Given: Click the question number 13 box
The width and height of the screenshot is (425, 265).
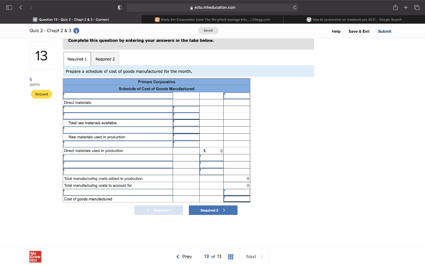Looking at the screenshot, I should coord(42,55).
